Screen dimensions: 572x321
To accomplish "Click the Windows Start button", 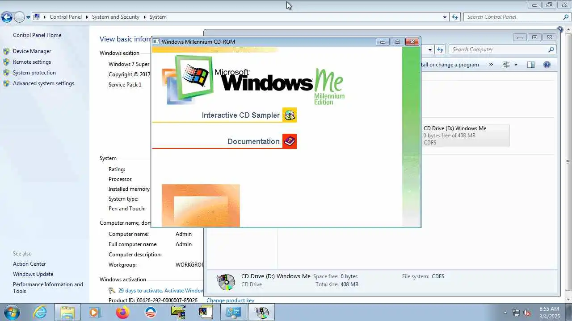I will [12, 312].
